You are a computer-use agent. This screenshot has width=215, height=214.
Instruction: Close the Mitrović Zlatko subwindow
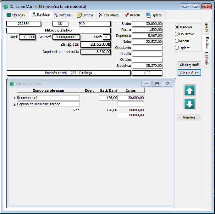click(x=168, y=84)
